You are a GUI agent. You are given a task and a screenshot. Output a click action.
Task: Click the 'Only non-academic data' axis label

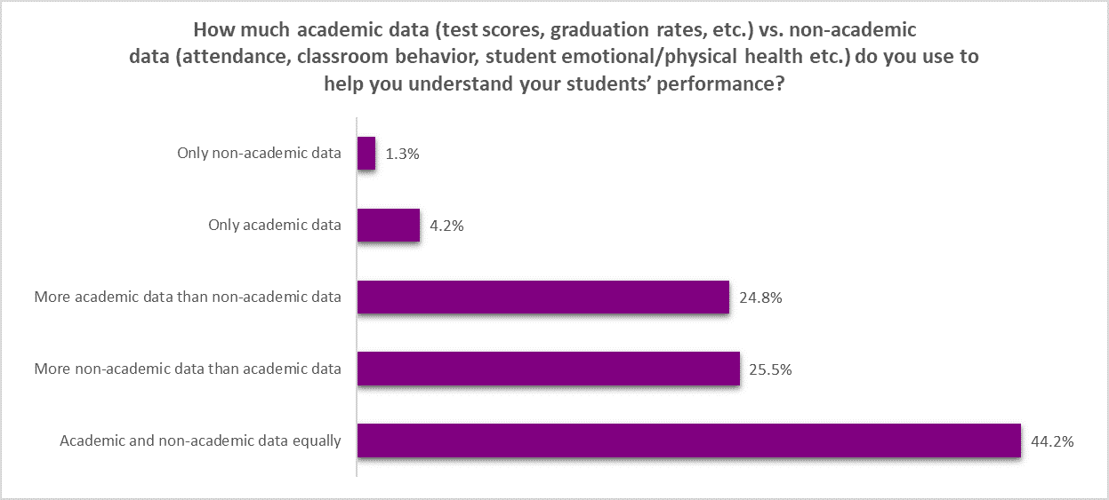[260, 154]
